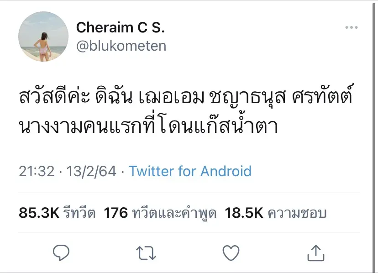
Task: Retweet this tweet using the arrows icon
Action: pyautogui.click(x=146, y=252)
